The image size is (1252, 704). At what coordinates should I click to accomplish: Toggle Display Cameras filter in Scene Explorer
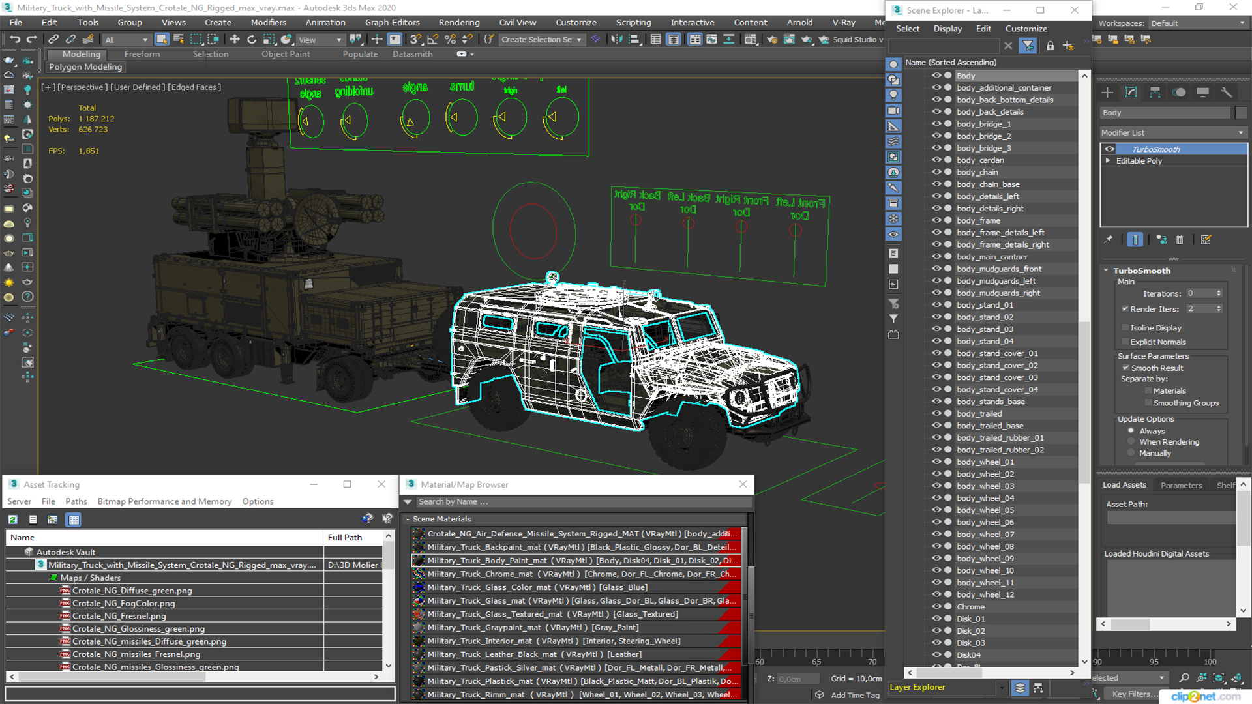click(893, 111)
